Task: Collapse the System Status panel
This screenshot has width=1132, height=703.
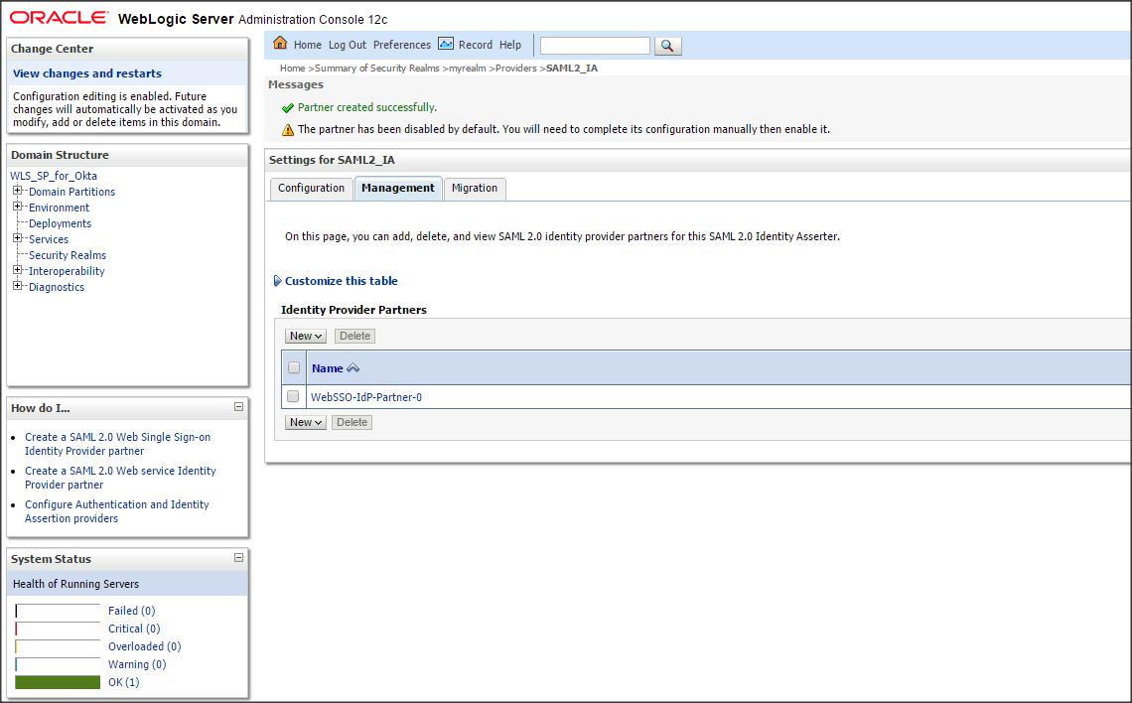Action: [x=238, y=558]
